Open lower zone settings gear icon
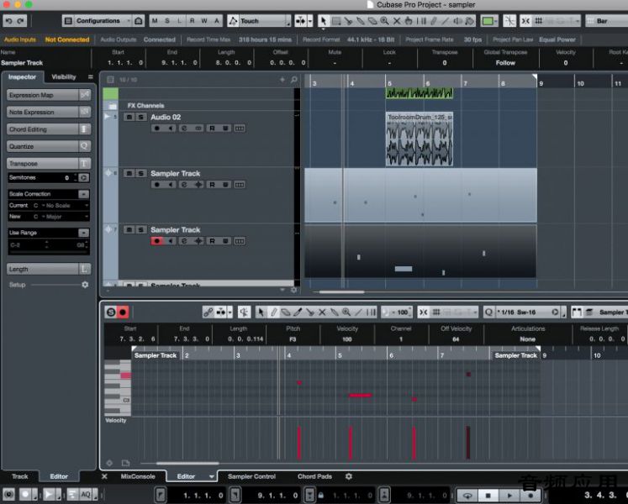This screenshot has height=504, width=628. [x=349, y=476]
